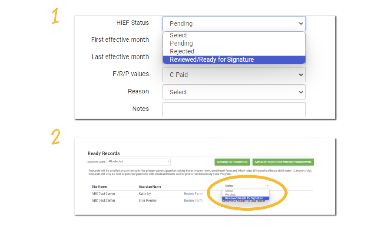Click the Guardian Name column header
This screenshot has width=391, height=239.
point(150,186)
